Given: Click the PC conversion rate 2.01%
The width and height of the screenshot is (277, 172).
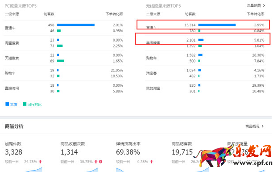Looking at the screenshot, I should pyautogui.click(x=118, y=25).
